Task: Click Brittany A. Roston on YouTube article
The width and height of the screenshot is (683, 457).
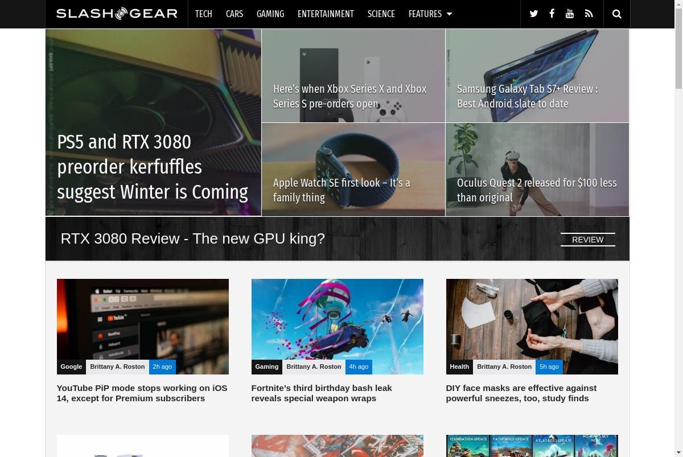Action: click(x=117, y=367)
